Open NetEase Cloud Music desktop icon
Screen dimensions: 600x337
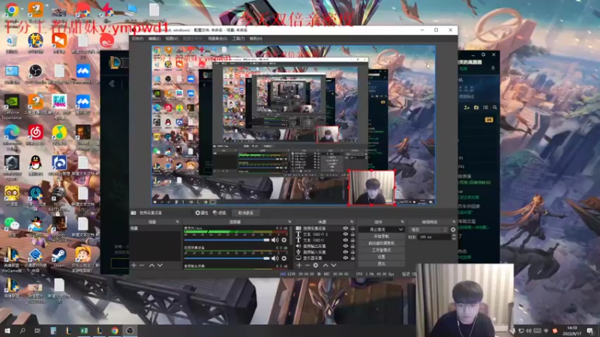(35, 136)
